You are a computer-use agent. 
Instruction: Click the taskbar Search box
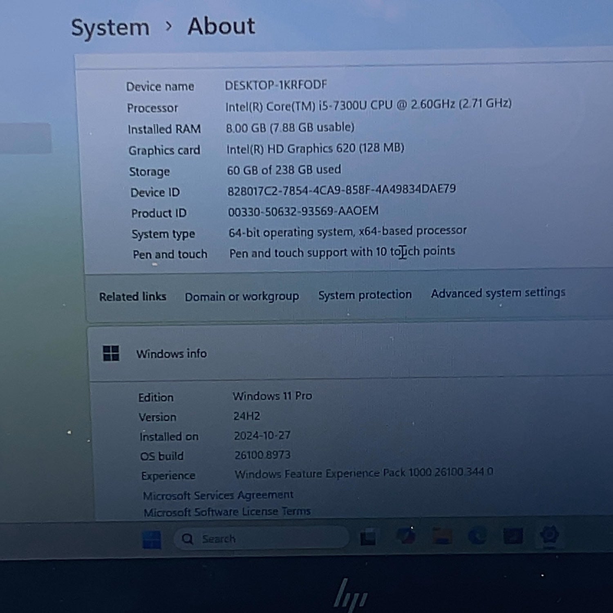[262, 538]
